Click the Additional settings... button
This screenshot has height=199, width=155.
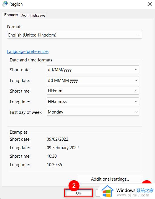click(x=110, y=179)
